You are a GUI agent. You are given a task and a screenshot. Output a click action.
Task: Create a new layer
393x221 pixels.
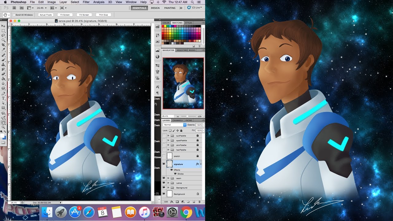click(x=193, y=202)
